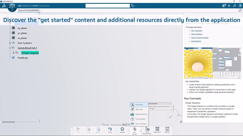This screenshot has height=136, width=243.
Task: Select zx plane in tree
Action: point(22,38)
